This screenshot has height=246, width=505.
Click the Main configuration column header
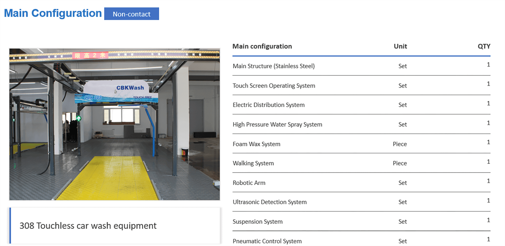[262, 46]
